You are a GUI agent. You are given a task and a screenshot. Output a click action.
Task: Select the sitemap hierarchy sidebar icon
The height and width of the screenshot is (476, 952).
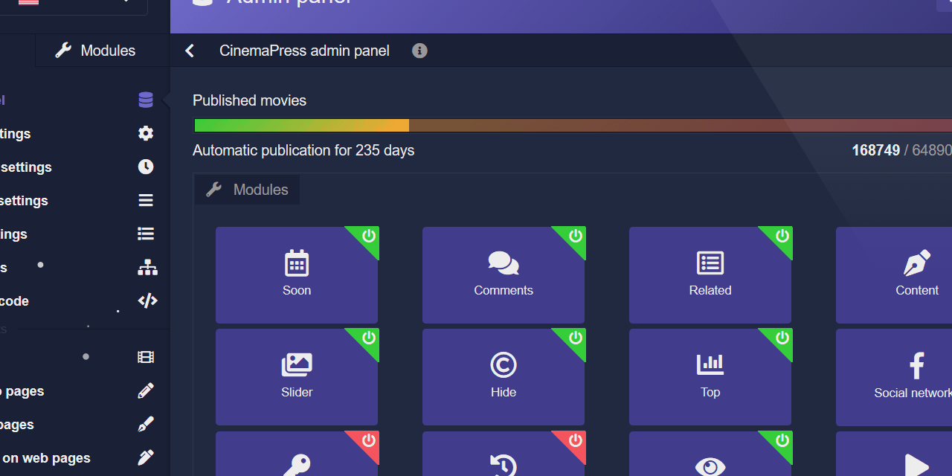coord(147,267)
